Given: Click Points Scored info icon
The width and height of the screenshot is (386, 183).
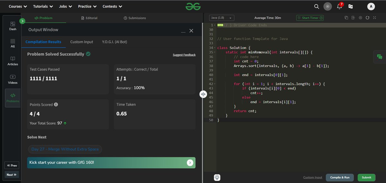Looking at the screenshot, I should 56,105.
